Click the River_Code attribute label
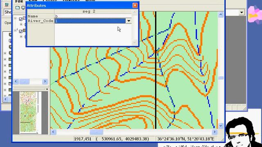Viewport: 262px width, 147px height. [41, 21]
